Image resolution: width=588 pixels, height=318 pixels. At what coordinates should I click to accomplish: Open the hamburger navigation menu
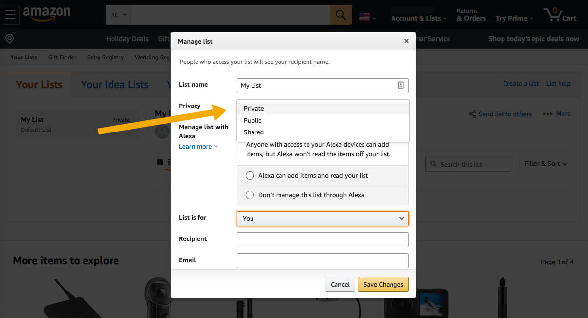11,15
